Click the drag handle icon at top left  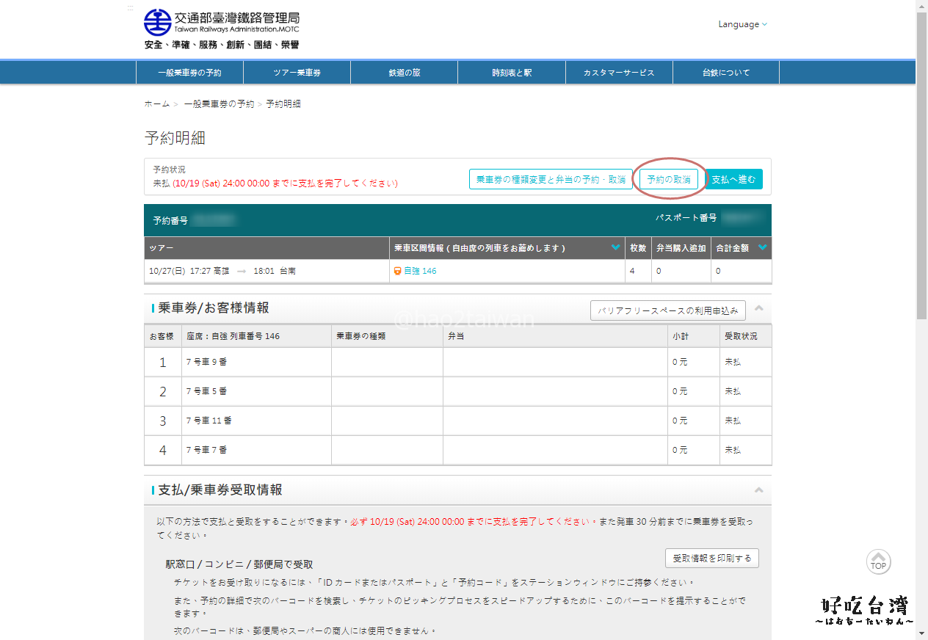[131, 8]
